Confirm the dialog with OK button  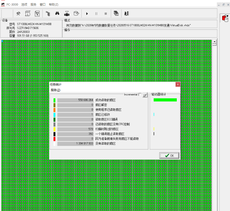(x=169, y=156)
